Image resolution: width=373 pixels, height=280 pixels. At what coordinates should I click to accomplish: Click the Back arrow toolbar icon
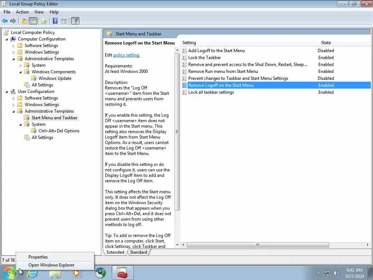[x=5, y=21]
